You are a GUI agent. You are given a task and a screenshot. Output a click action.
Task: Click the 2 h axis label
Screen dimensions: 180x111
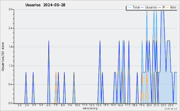[x=19, y=105]
